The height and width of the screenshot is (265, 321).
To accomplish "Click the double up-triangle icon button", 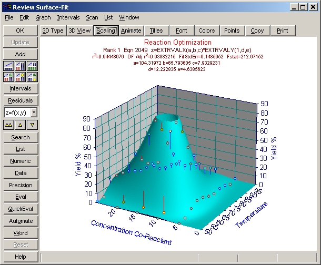I will coord(9,125).
